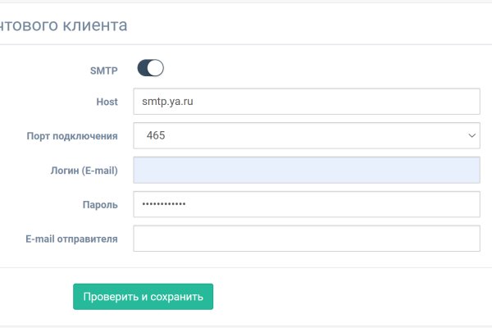Click the white knob of SMTP switch
The height and width of the screenshot is (328, 492).
click(x=156, y=69)
